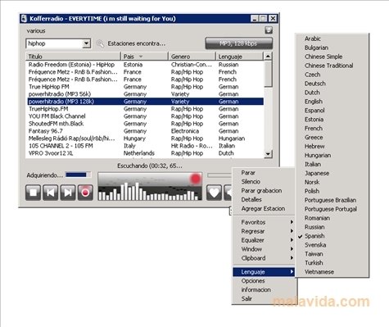Click the Escuchando status text
The image size is (389, 327).
pos(150,166)
